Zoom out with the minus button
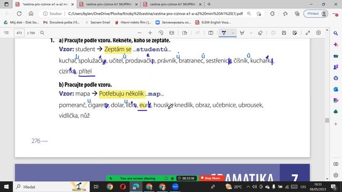The width and height of the screenshot is (342, 192). click(139, 33)
